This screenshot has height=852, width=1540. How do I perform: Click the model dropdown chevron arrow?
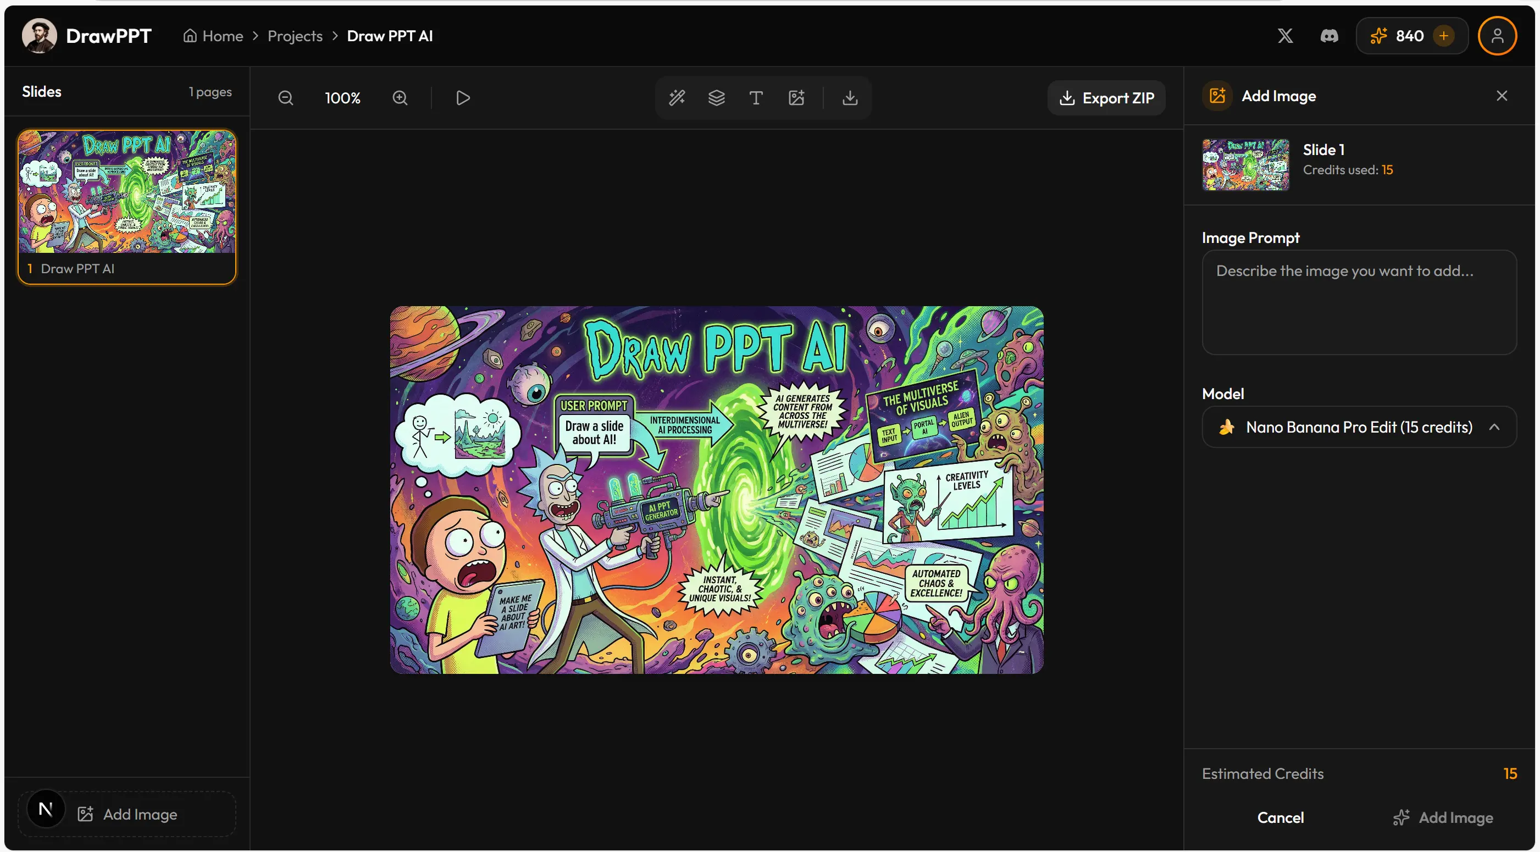[x=1494, y=427]
